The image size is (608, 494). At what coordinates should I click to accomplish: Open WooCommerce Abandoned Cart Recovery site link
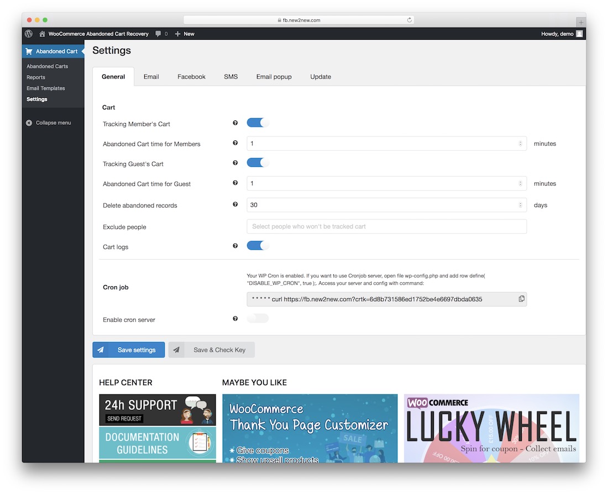click(98, 34)
